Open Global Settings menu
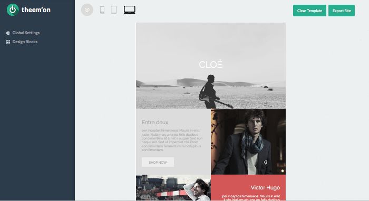Viewport: 369px width, 201px height. tap(26, 33)
